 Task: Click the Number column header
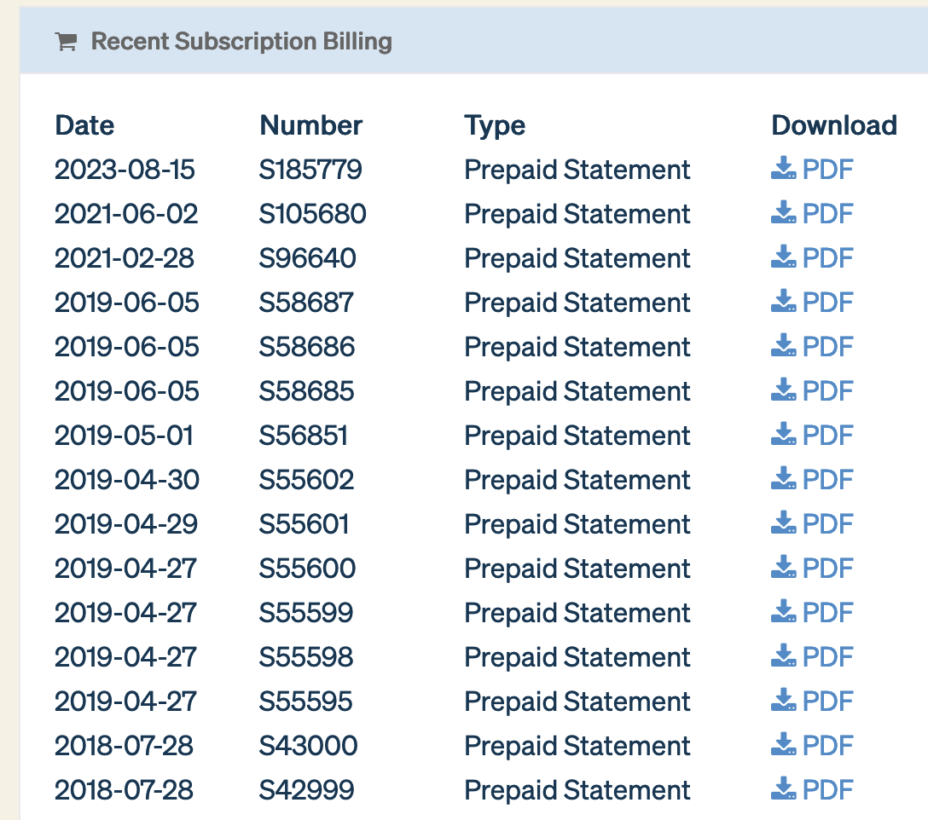pos(310,125)
